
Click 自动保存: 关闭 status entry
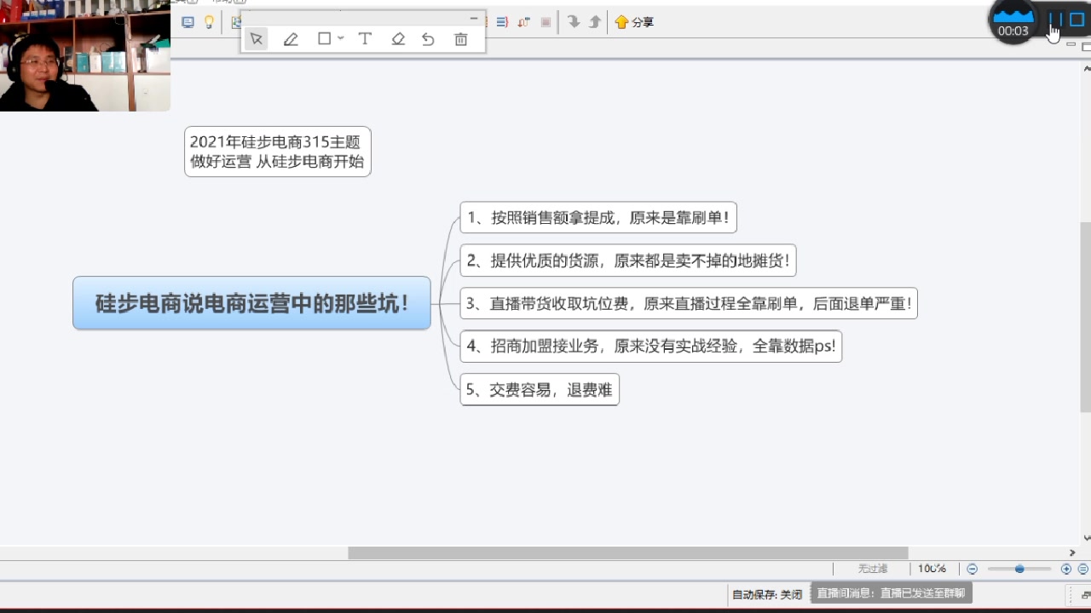pos(767,594)
